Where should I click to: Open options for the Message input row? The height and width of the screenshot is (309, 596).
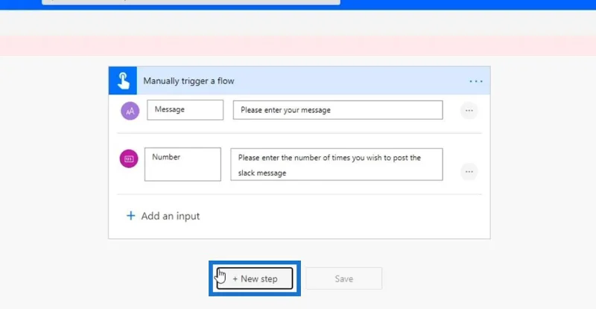click(469, 111)
